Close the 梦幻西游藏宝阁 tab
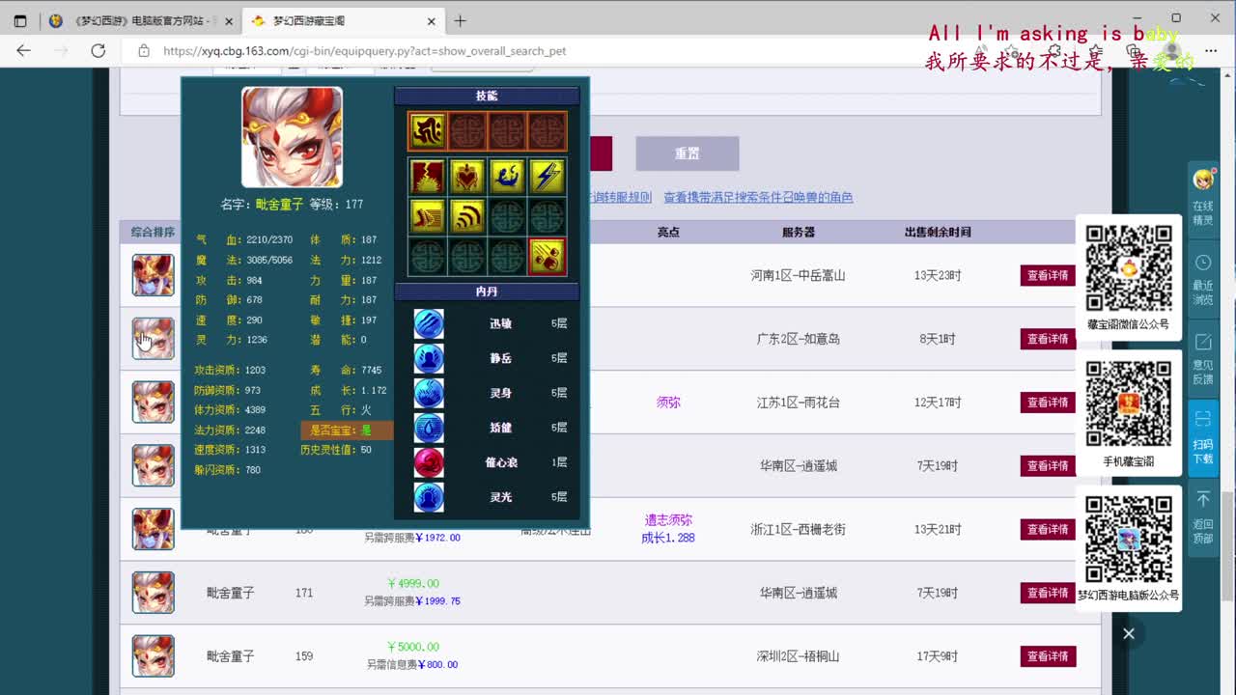Screen dimensions: 1236x695 (431, 20)
